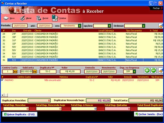Toggle the checkbox on the PADRAO row

pyautogui.click(x=2, y=80)
